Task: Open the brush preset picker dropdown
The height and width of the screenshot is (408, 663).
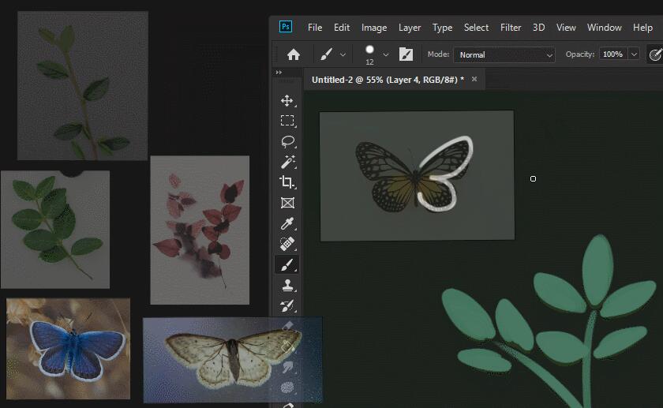Action: click(x=386, y=54)
